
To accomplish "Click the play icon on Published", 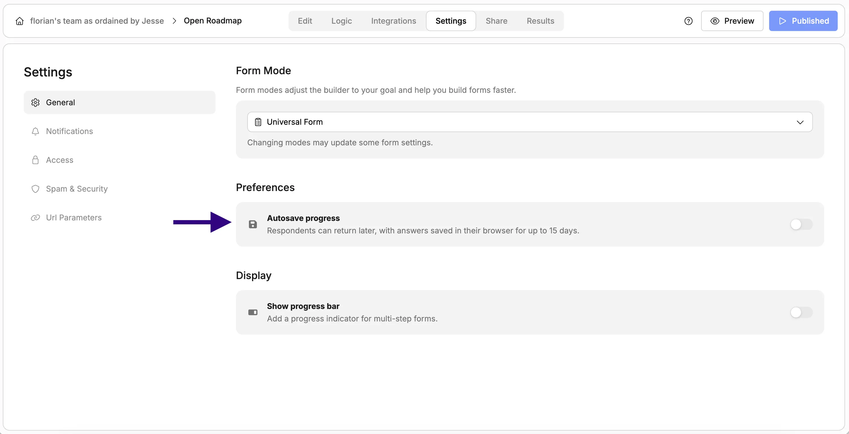I will pyautogui.click(x=782, y=21).
